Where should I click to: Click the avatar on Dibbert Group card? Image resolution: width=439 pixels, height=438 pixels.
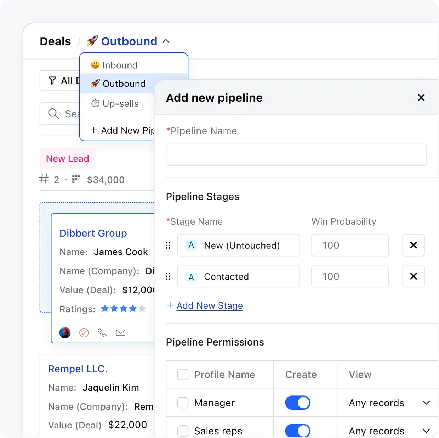[65, 333]
